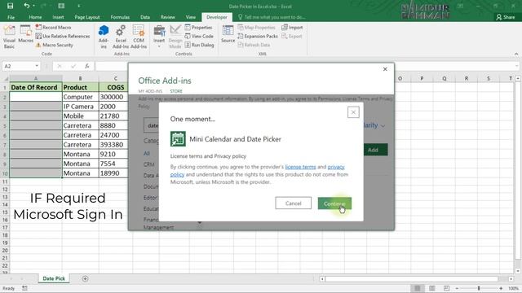Image resolution: width=522 pixels, height=293 pixels.
Task: Click the insert function fx icon
Action: click(x=87, y=66)
